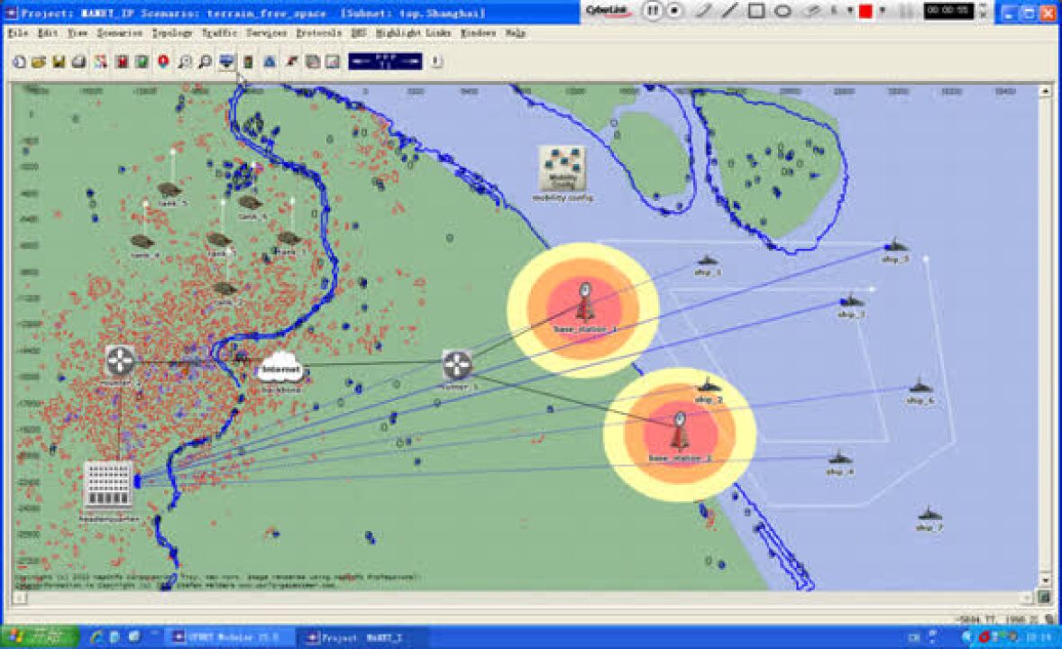Toggle the eraser tool in CyberLink bar
The height and width of the screenshot is (649, 1062).
click(x=812, y=11)
